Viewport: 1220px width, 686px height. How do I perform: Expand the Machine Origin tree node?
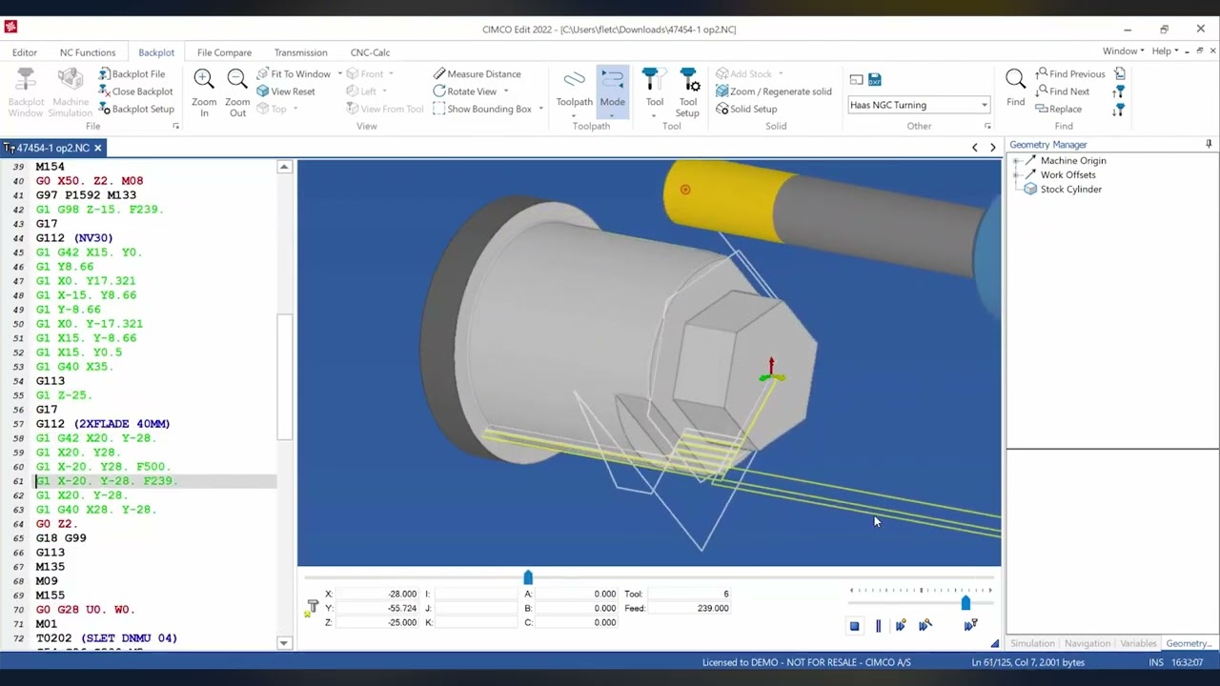pos(1016,161)
